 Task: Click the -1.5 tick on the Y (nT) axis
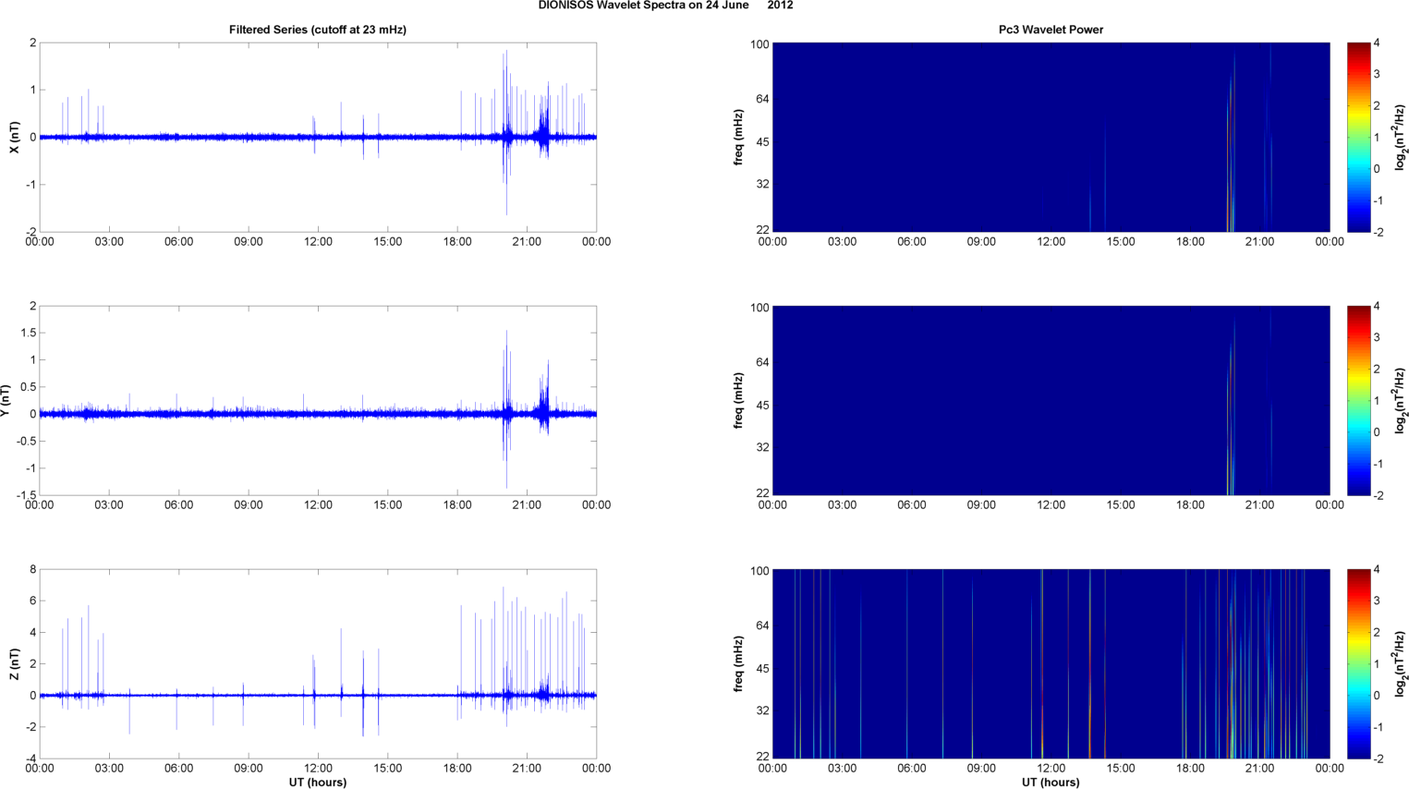pyautogui.click(x=26, y=495)
